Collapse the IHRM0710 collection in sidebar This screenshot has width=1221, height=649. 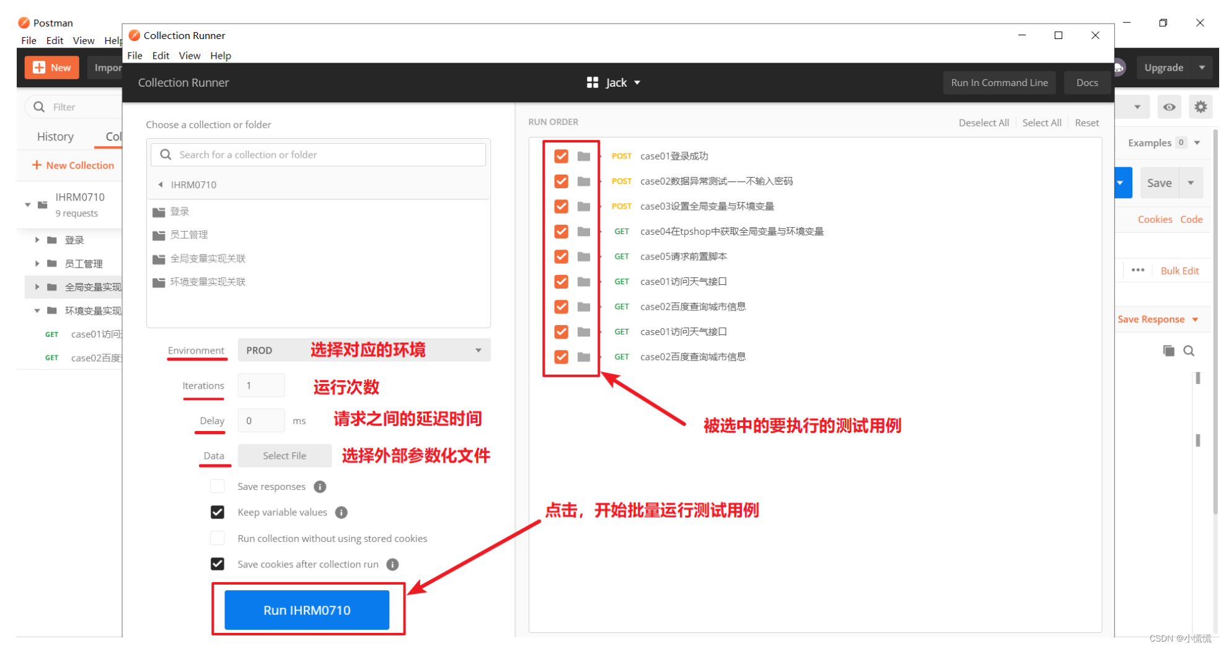27,204
